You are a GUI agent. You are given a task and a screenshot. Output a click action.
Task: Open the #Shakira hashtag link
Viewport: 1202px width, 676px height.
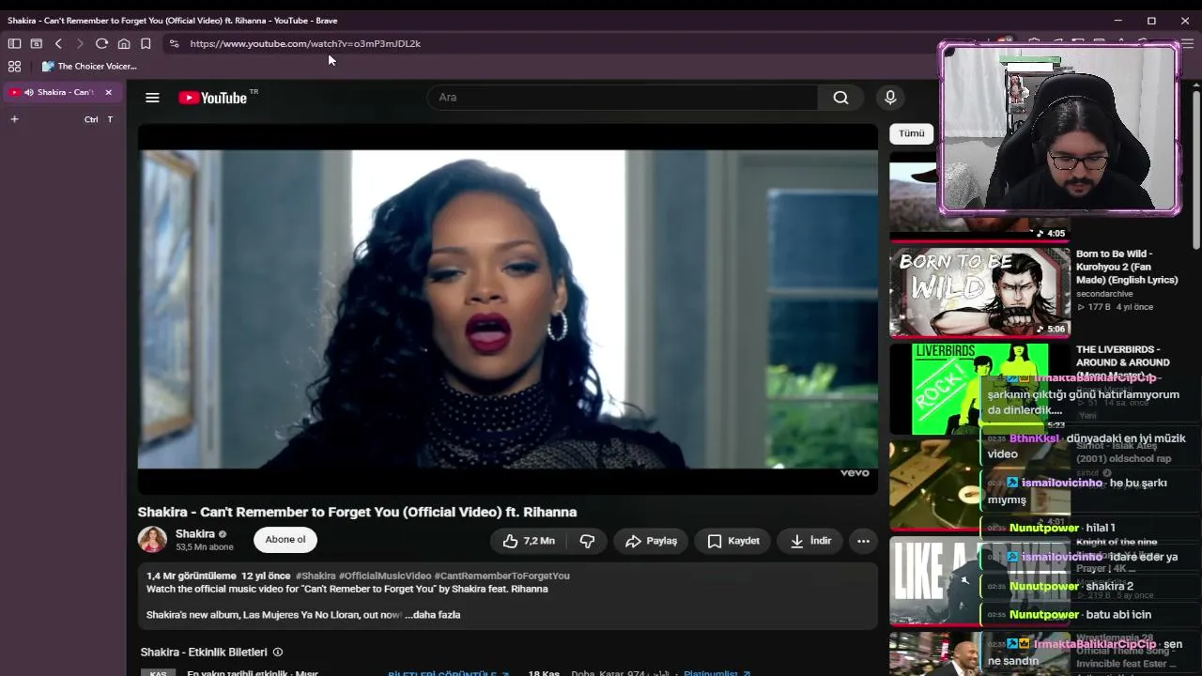point(316,576)
